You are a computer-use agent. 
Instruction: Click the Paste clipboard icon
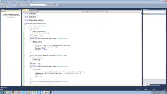pyautogui.click(x=17, y=5)
